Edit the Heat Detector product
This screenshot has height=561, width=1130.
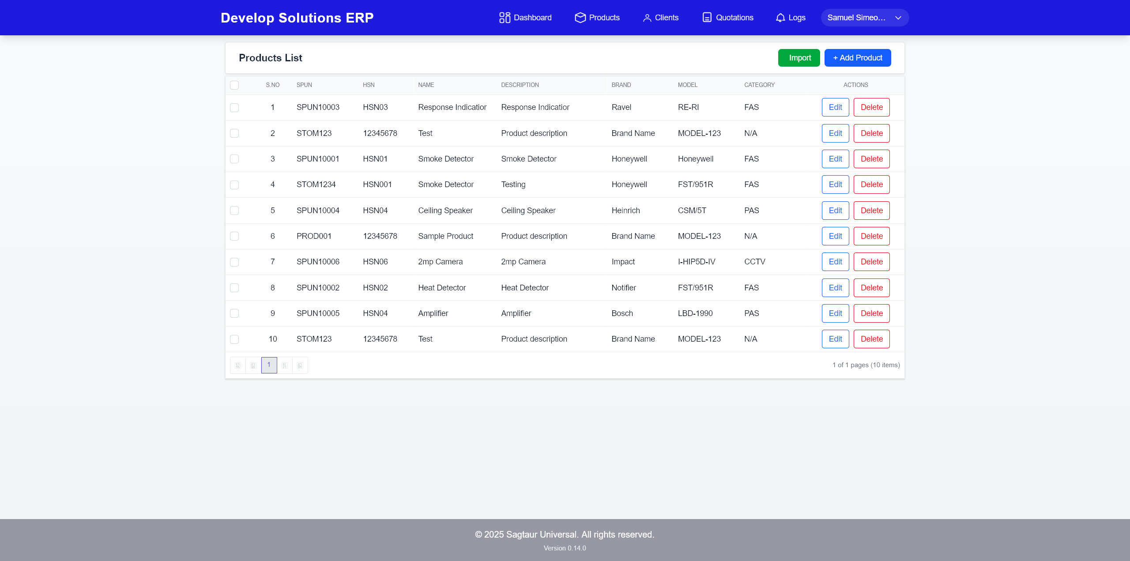[835, 288]
